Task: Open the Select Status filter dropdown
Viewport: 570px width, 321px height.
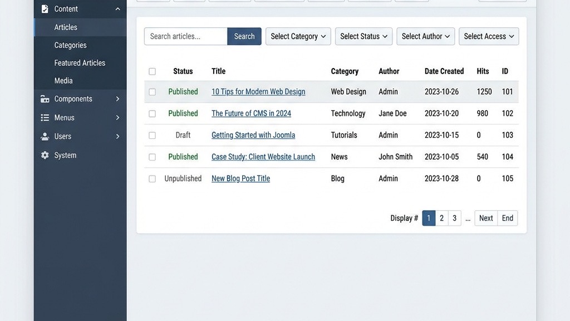Action: [363, 36]
